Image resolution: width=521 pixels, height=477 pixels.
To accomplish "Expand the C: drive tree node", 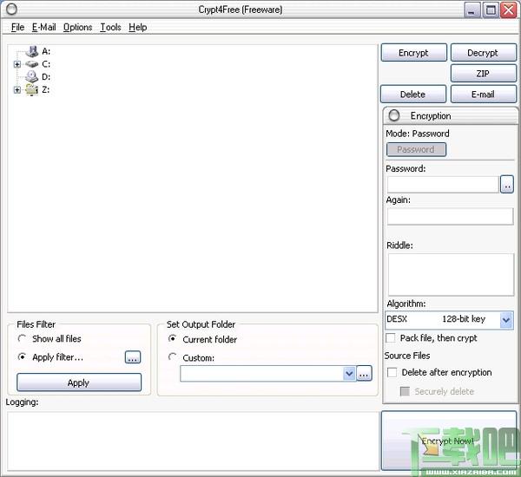I will [x=17, y=64].
